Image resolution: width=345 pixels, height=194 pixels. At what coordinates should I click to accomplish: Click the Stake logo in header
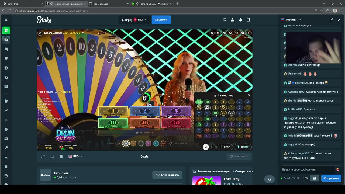(44, 20)
